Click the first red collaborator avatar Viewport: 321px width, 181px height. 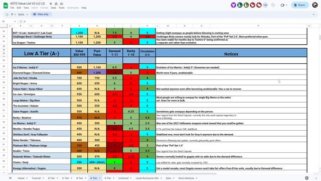[252, 5]
